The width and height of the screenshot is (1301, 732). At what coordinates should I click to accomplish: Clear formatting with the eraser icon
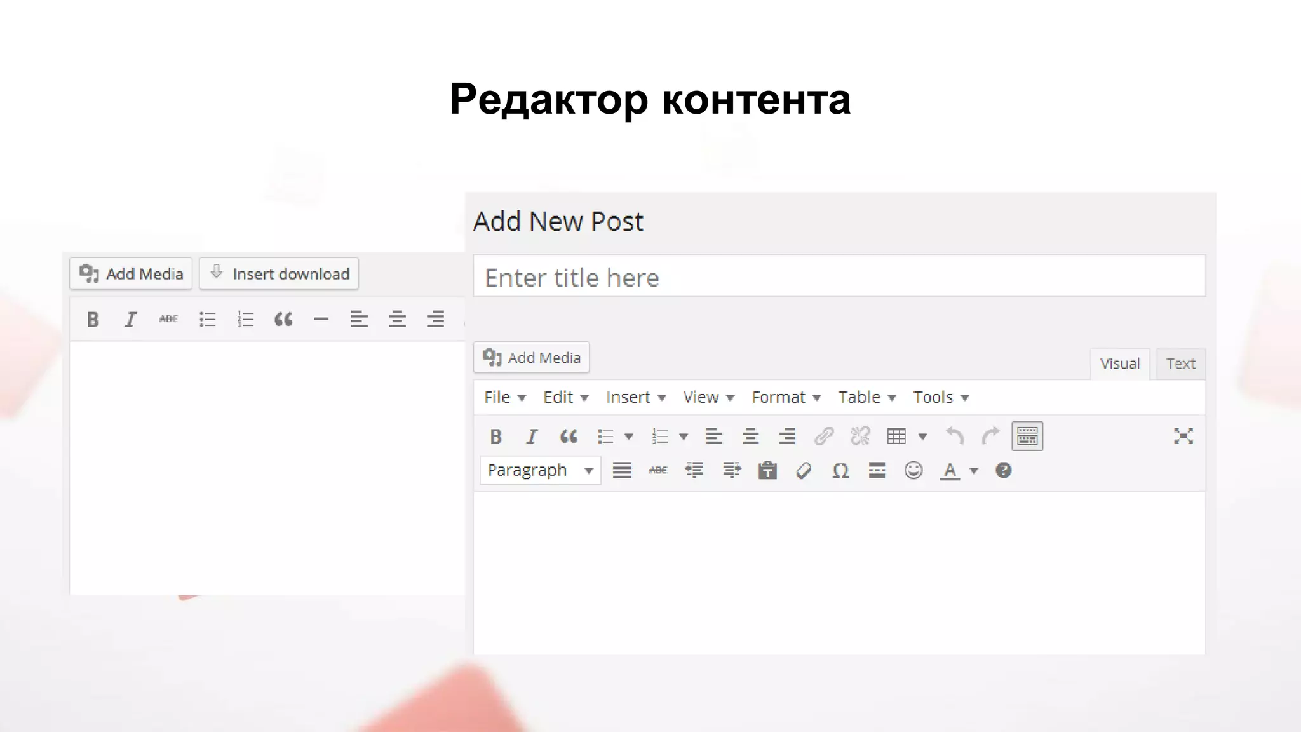click(x=804, y=471)
